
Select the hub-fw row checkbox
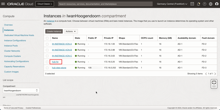point(47,62)
